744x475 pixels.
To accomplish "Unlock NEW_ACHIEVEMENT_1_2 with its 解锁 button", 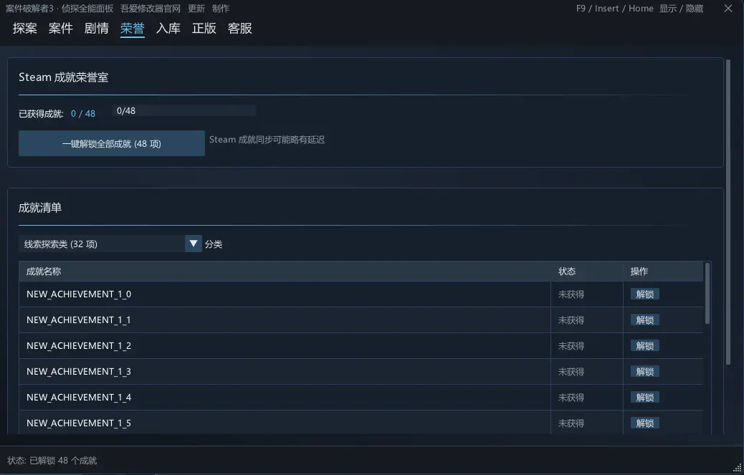I will pos(645,345).
